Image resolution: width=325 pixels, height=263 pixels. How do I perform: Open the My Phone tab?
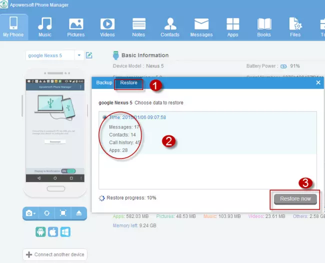coord(13,27)
